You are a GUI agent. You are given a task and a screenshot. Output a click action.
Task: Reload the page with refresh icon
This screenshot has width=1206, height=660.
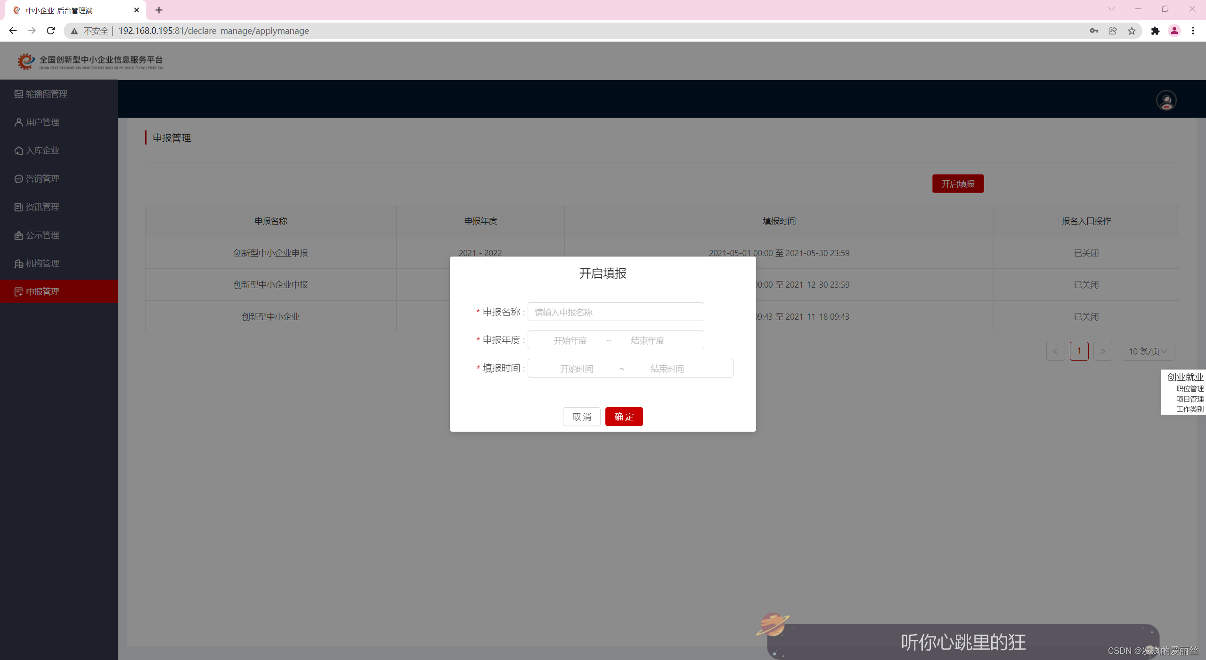click(51, 31)
